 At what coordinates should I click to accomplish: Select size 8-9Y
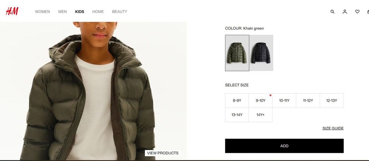tap(237, 101)
